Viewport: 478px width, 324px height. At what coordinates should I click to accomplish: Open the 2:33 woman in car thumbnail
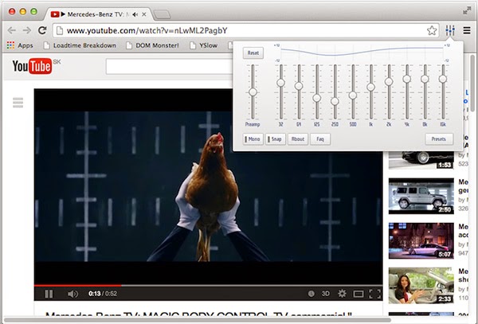(421, 286)
